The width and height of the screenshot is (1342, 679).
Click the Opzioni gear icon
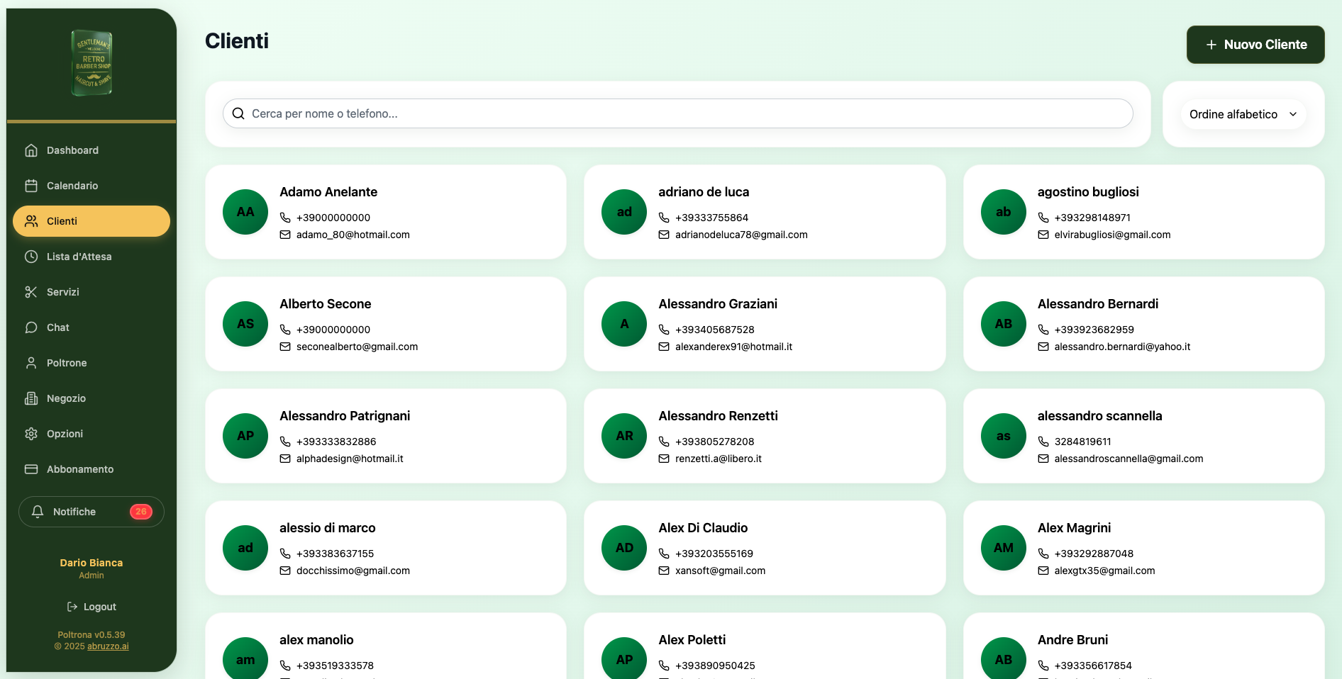click(x=31, y=433)
